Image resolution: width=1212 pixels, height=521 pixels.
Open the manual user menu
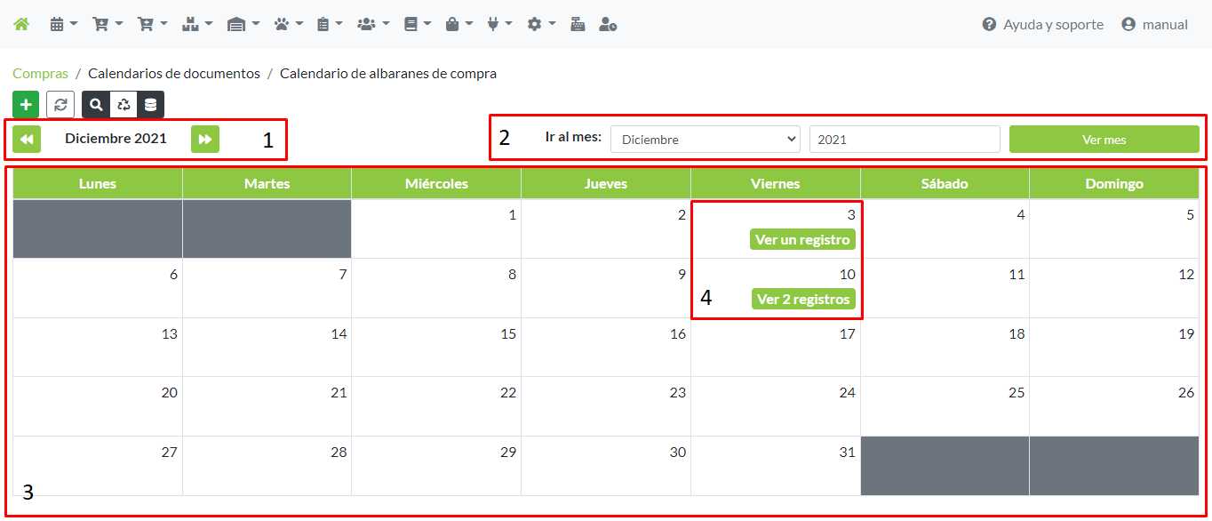tap(1154, 25)
